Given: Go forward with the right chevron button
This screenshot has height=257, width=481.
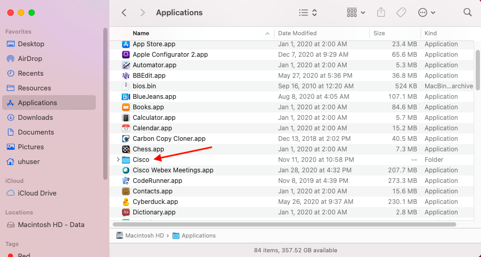Looking at the screenshot, I should [x=142, y=13].
